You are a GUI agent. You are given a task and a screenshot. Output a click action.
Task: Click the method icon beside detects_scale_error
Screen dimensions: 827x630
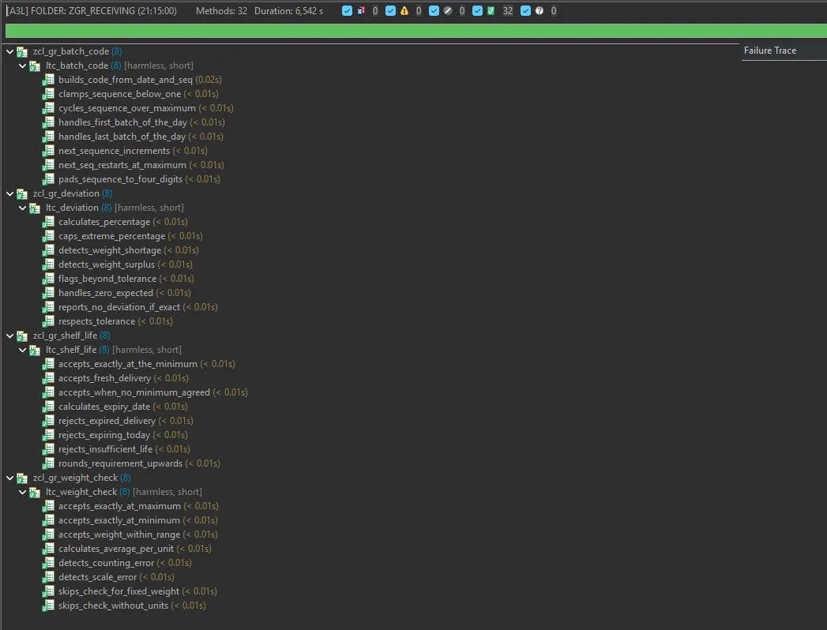(x=48, y=577)
